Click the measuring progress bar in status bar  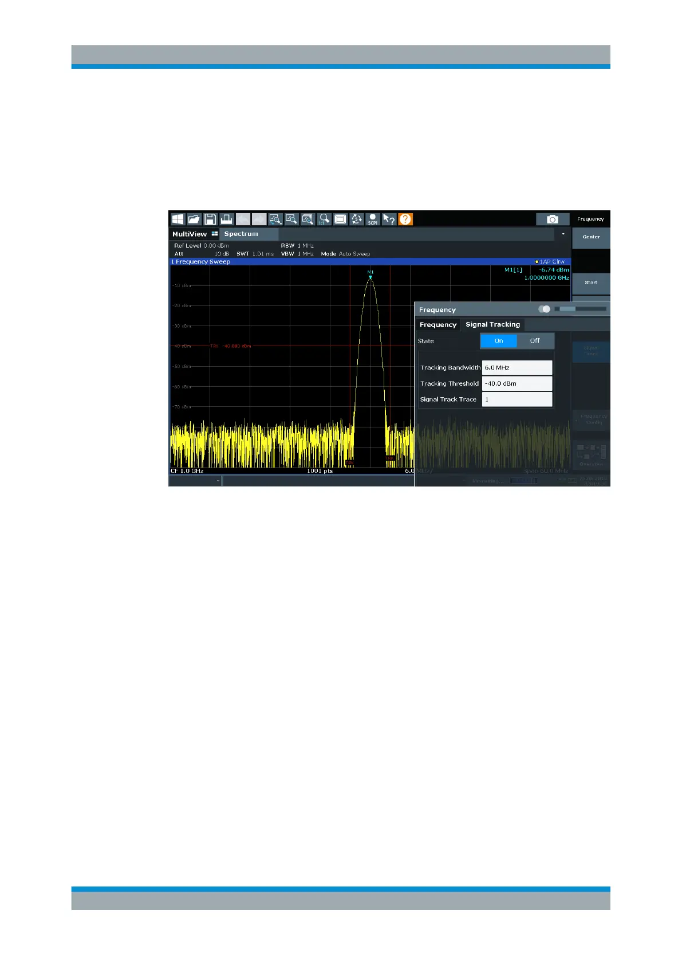coord(523,481)
